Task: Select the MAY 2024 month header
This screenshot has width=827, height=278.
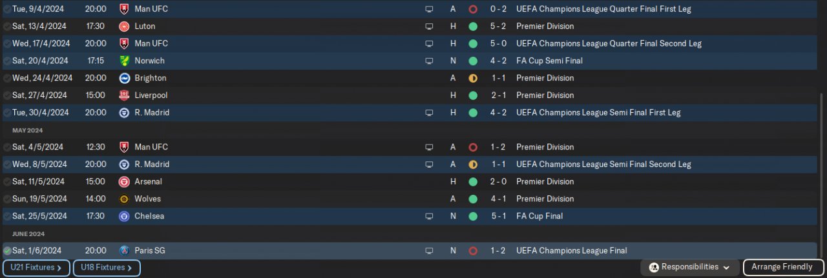Action: (28, 130)
